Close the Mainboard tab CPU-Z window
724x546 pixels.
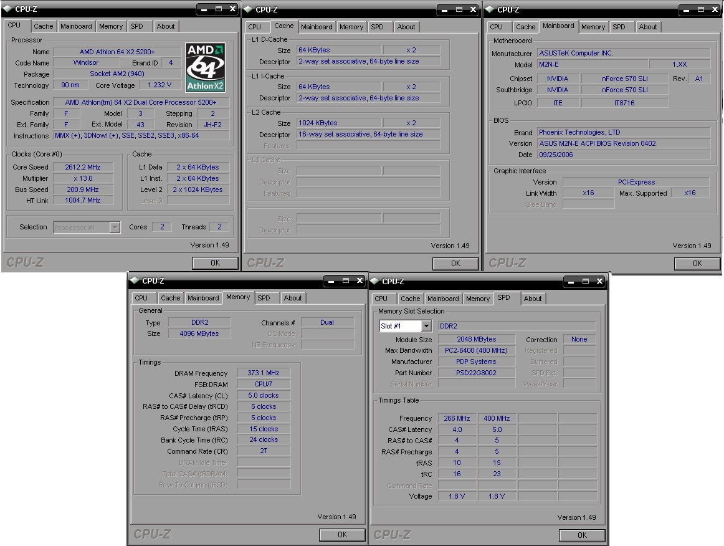point(715,9)
